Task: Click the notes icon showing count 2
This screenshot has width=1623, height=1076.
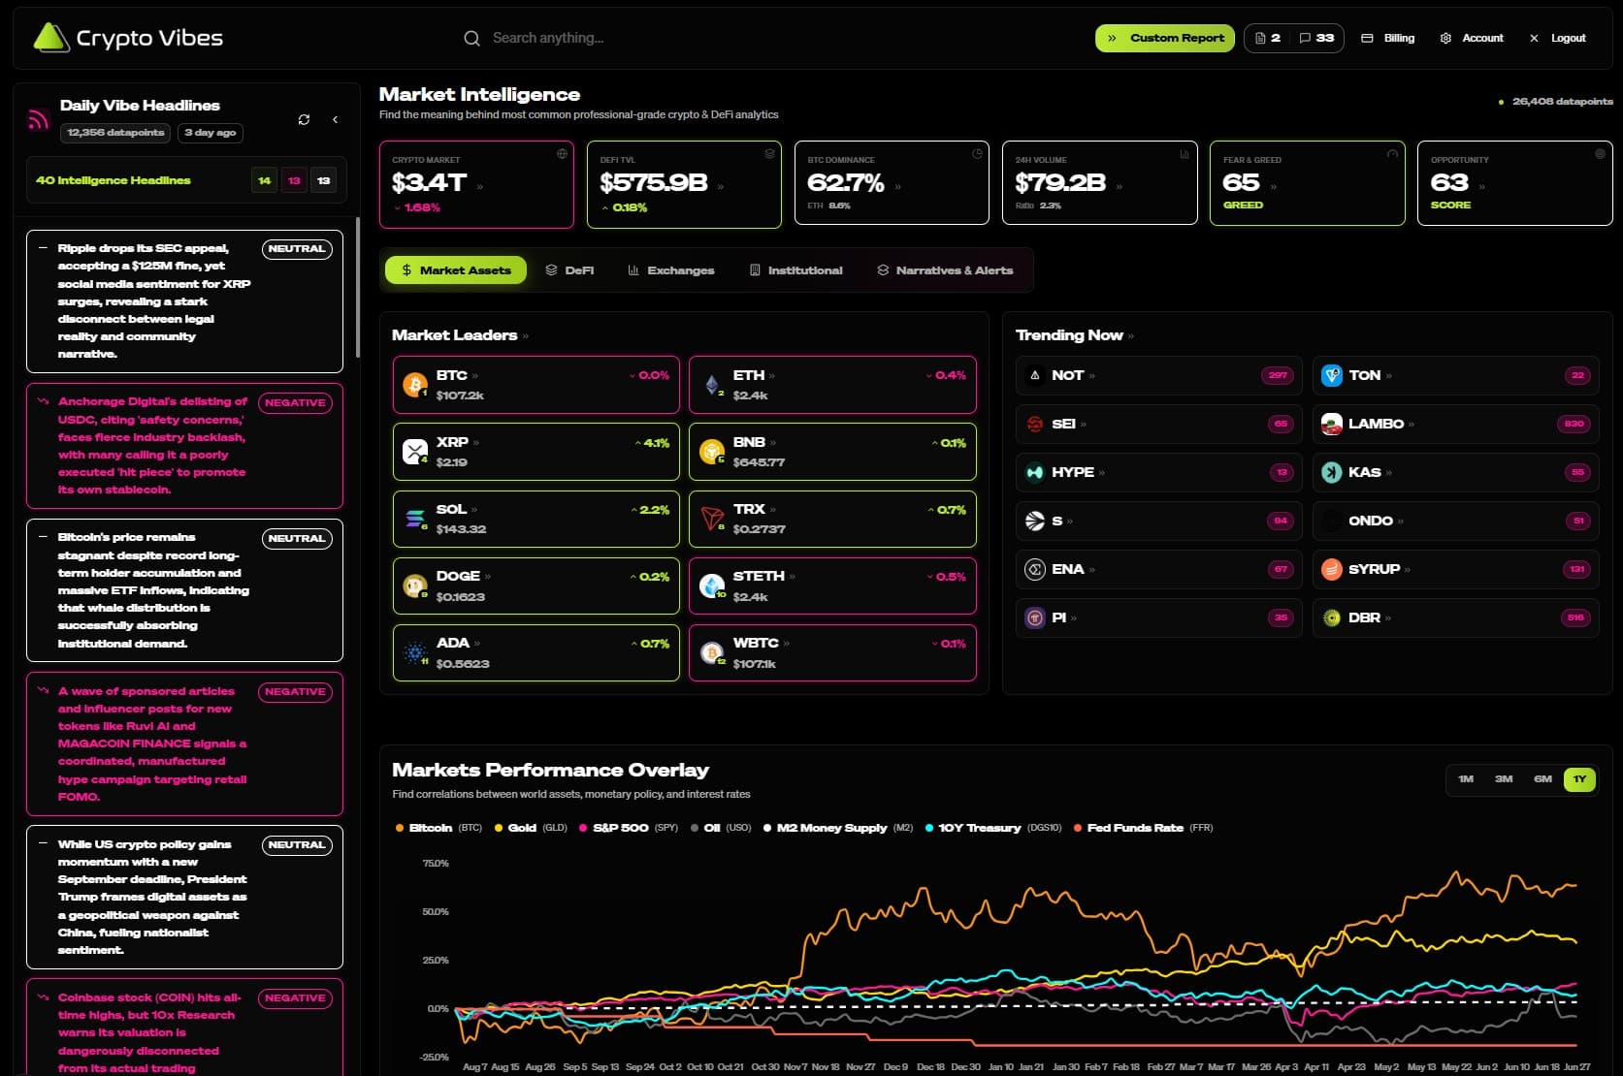Action: [1267, 38]
